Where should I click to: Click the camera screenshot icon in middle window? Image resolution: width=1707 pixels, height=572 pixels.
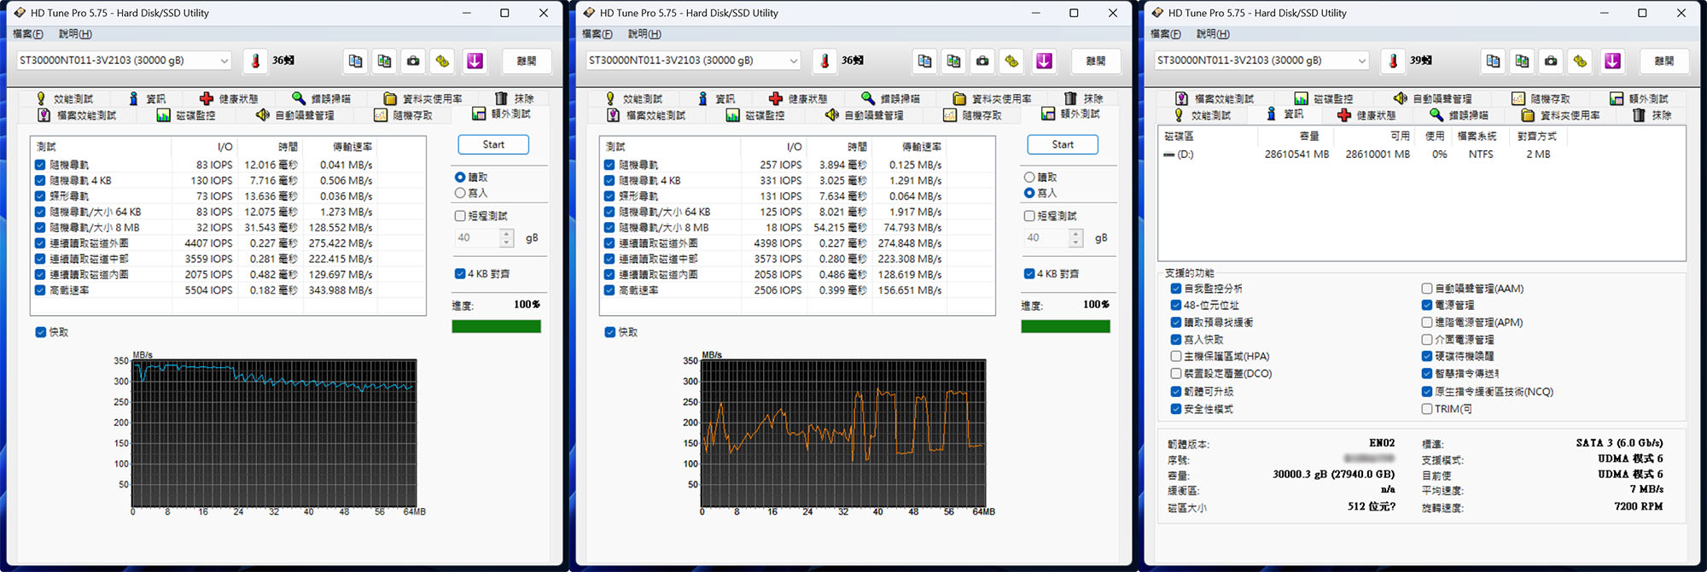pyautogui.click(x=982, y=61)
